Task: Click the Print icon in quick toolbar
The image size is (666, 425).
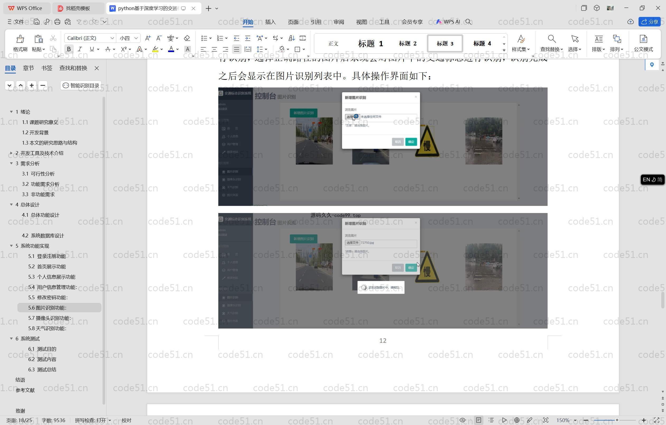Action: tap(57, 22)
